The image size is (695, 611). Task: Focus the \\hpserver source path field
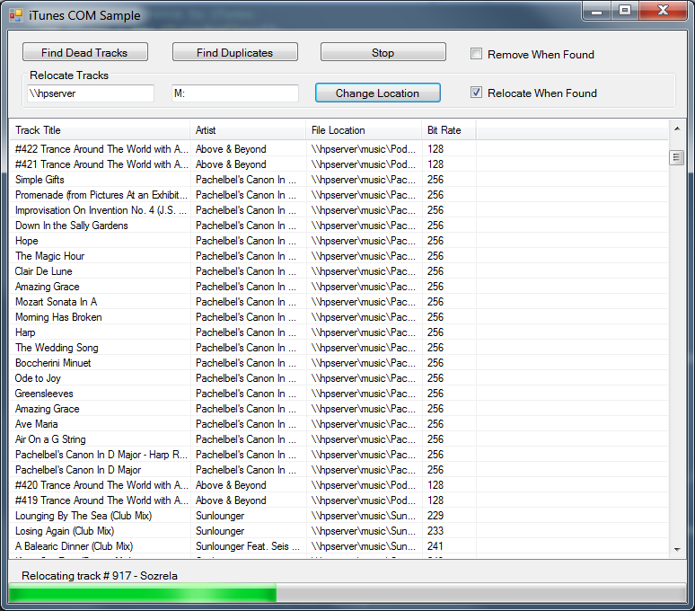[91, 93]
